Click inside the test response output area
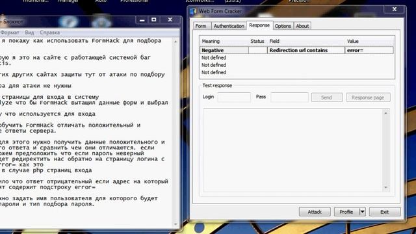This screenshot has width=416, height=234. (x=292, y=150)
